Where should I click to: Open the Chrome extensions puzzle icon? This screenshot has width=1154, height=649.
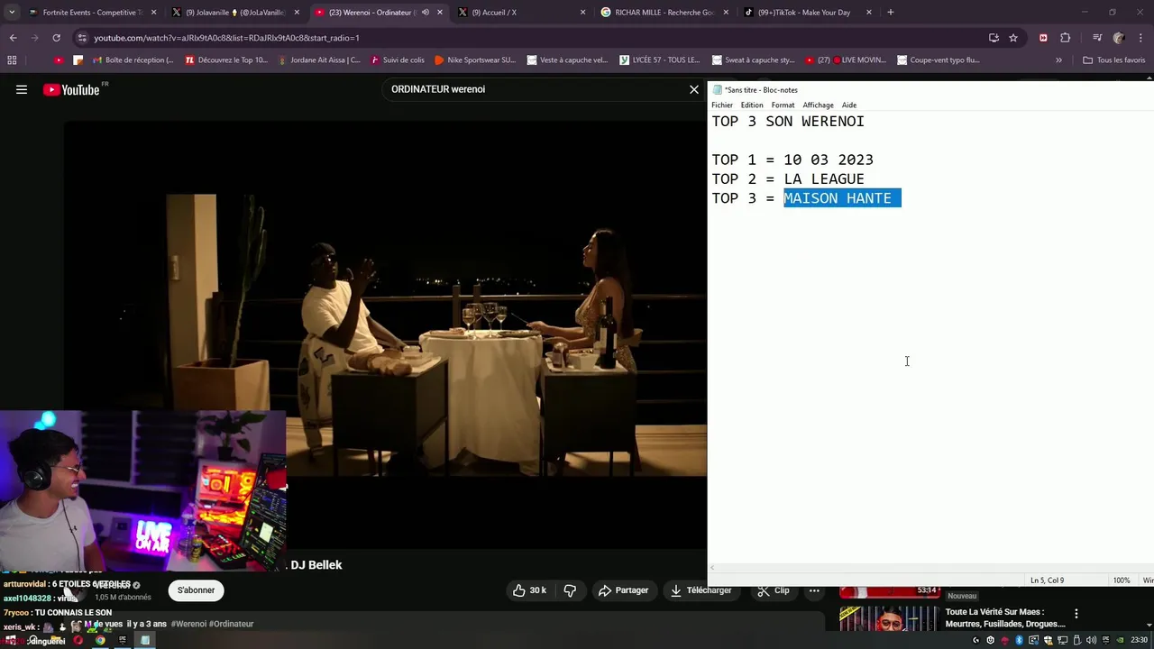click(x=1065, y=38)
